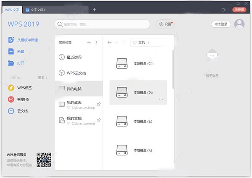Open 我的桌面 location entry

click(x=79, y=105)
